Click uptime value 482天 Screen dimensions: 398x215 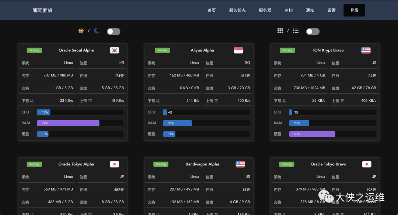click(119, 189)
